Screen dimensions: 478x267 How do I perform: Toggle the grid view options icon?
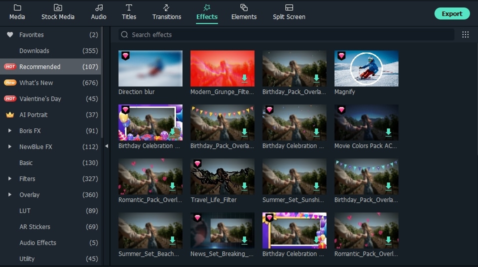(x=465, y=34)
